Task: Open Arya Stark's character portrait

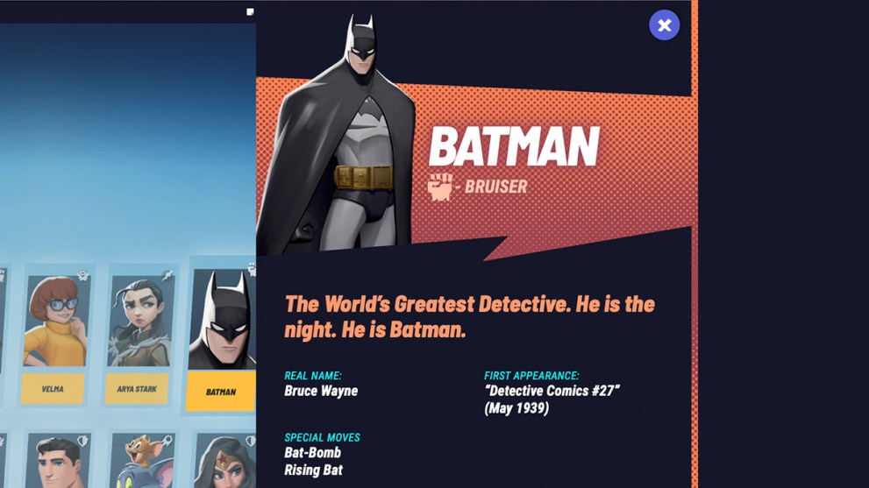Action: click(140, 321)
